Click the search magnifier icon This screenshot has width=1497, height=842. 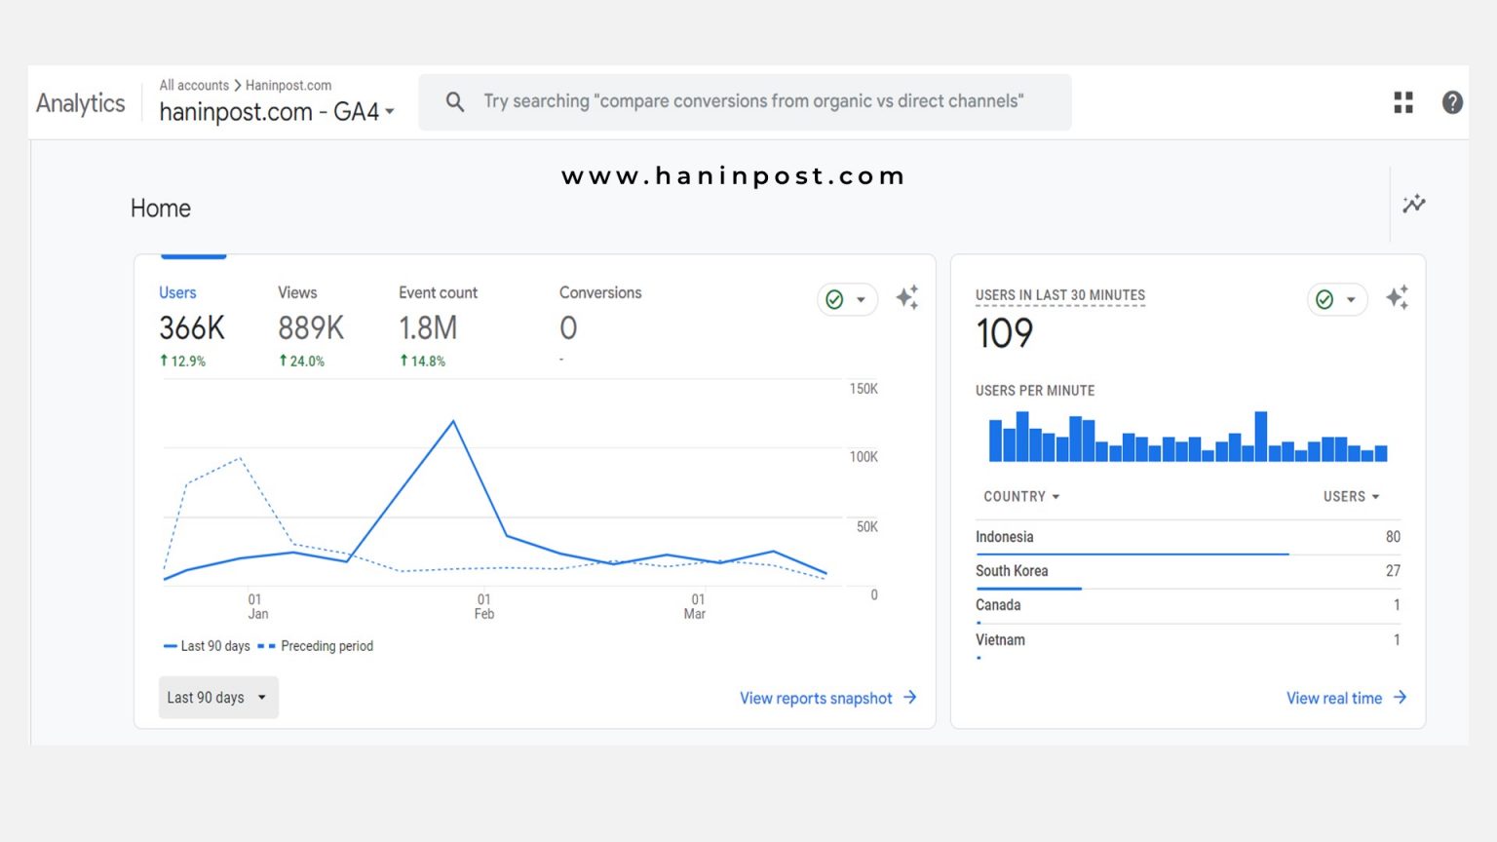(455, 101)
